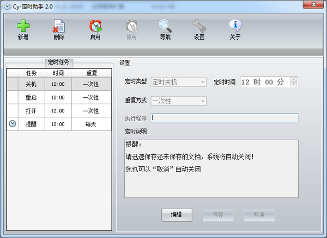The width and height of the screenshot is (327, 238).
Task: Click the 启用 alarm clock icon
Action: (x=95, y=26)
